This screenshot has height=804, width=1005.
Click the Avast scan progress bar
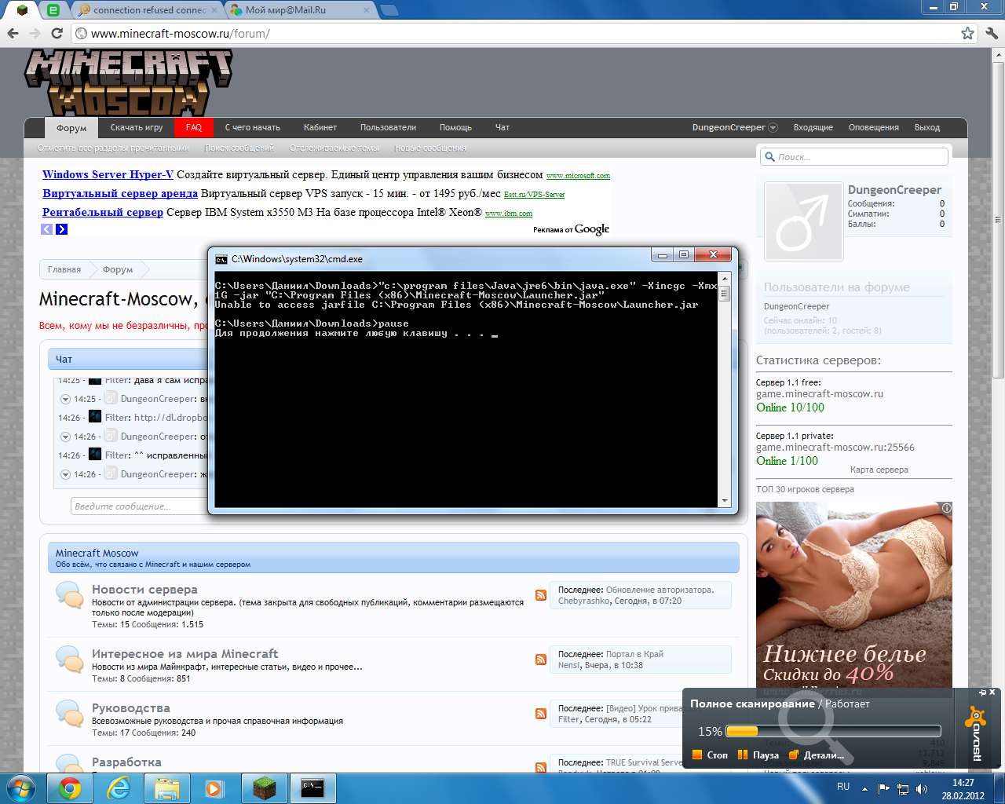(x=833, y=731)
